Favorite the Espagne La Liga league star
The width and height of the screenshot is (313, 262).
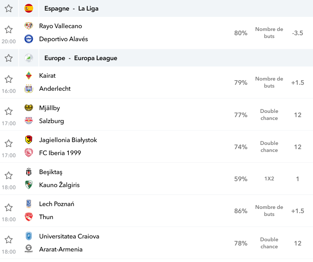click(8, 8)
